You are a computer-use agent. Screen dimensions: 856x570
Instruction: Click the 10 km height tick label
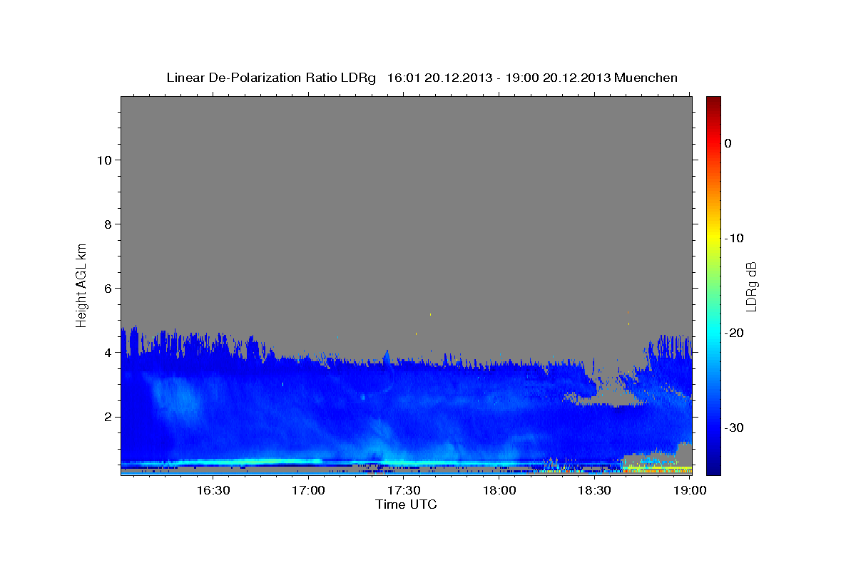[103, 160]
